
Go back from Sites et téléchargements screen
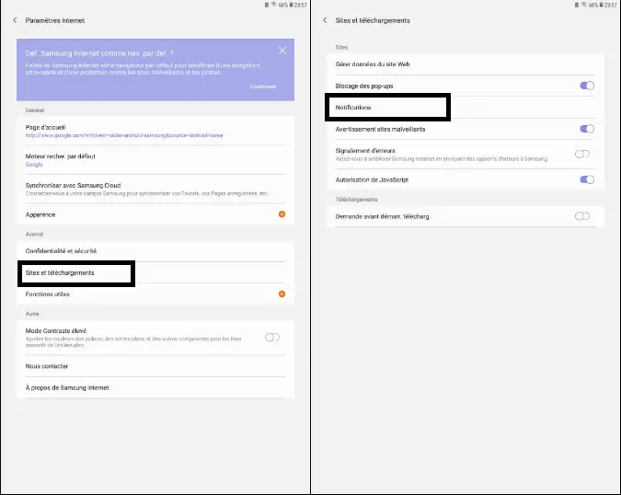pos(325,20)
